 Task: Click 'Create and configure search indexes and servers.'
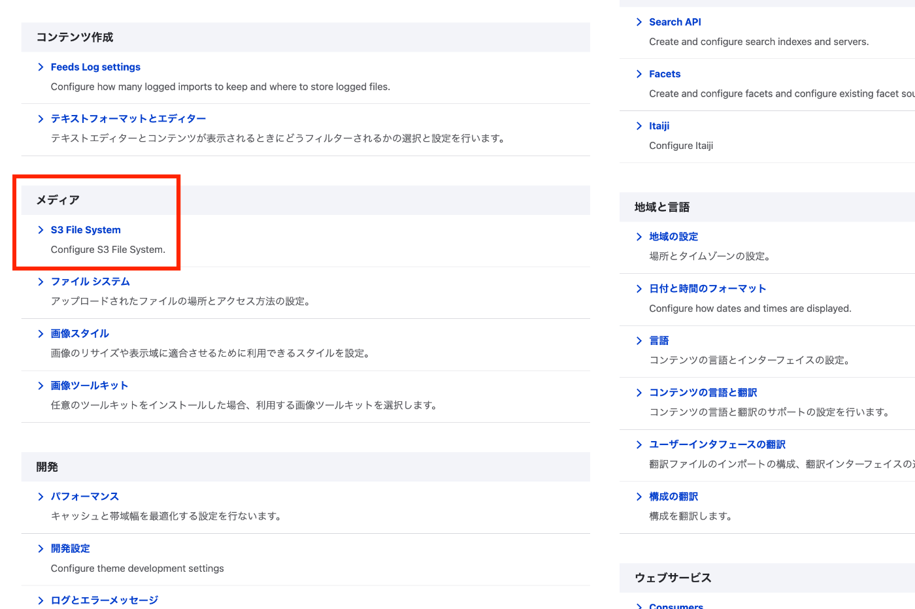(759, 42)
